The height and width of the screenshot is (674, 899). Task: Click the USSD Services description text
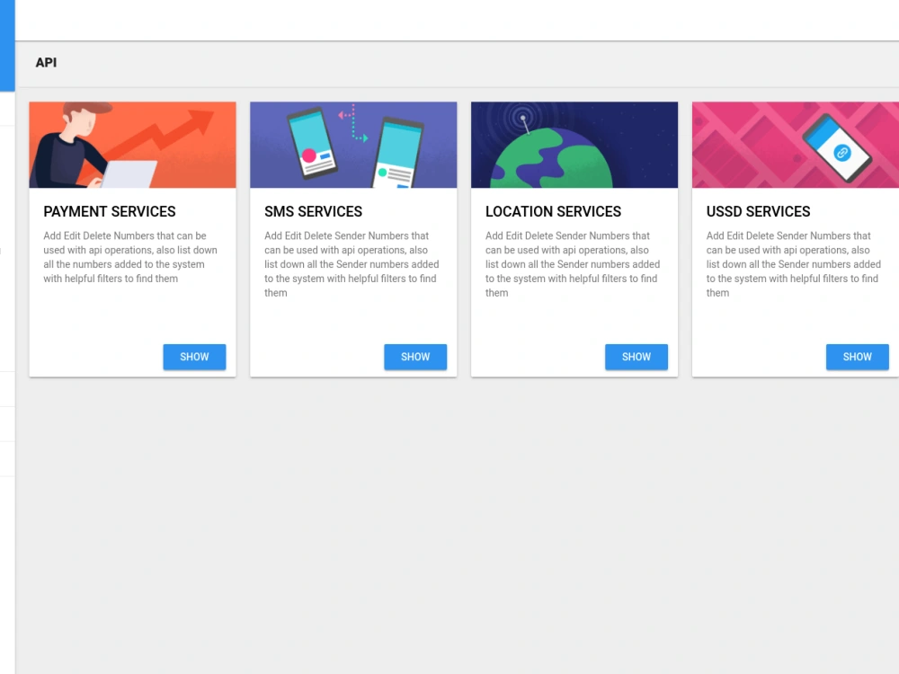[794, 264]
